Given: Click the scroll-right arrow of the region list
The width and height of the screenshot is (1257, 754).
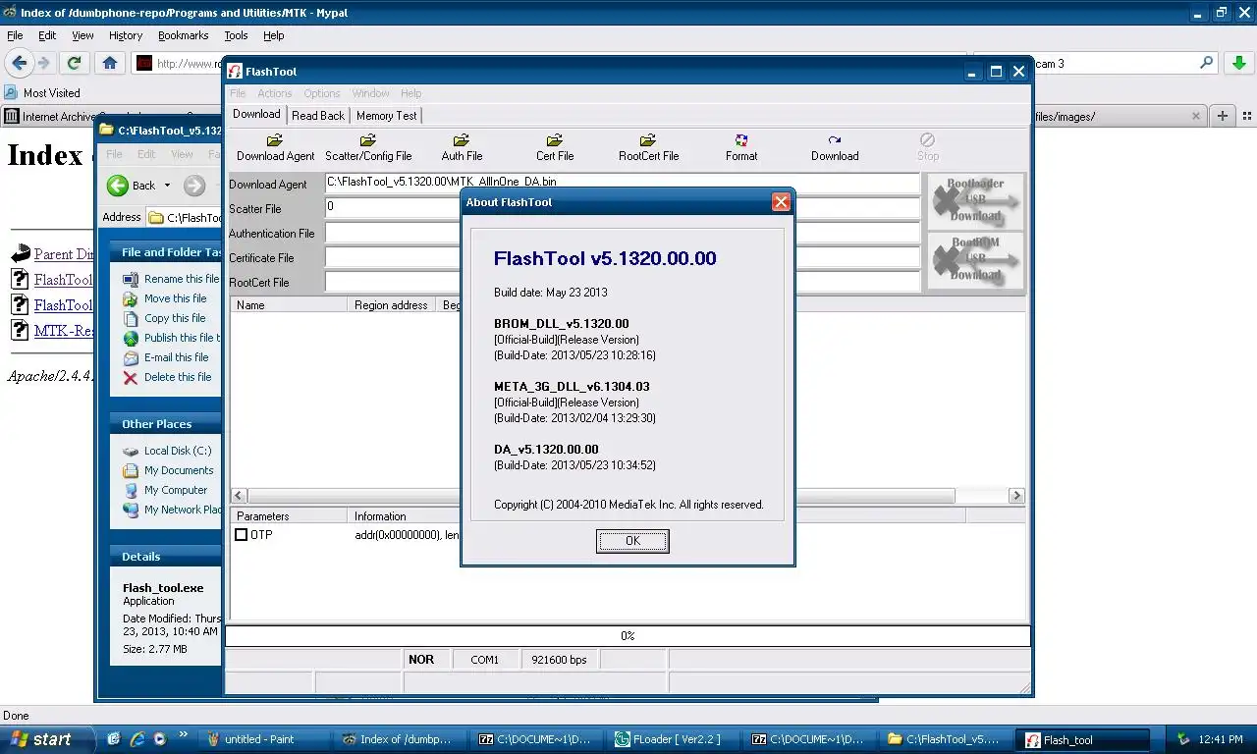Looking at the screenshot, I should (1016, 496).
